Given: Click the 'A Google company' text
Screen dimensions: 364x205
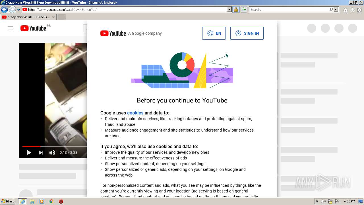Looking at the screenshot, I should point(145,33).
